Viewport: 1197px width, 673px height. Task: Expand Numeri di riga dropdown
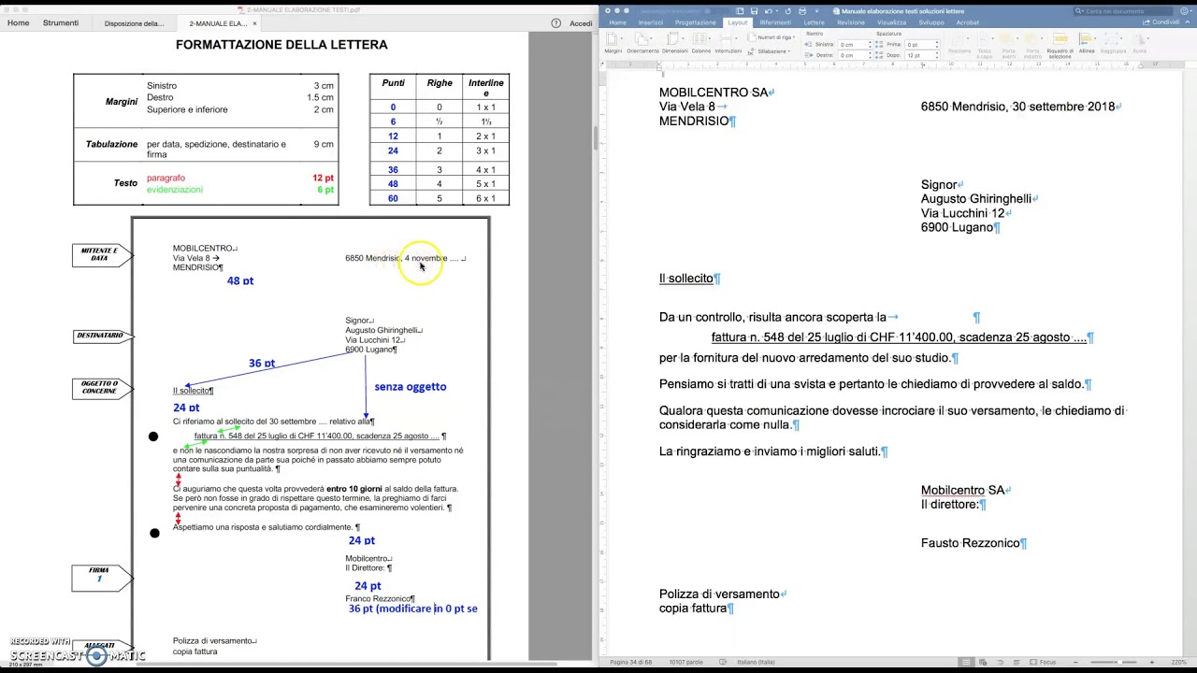click(772, 37)
